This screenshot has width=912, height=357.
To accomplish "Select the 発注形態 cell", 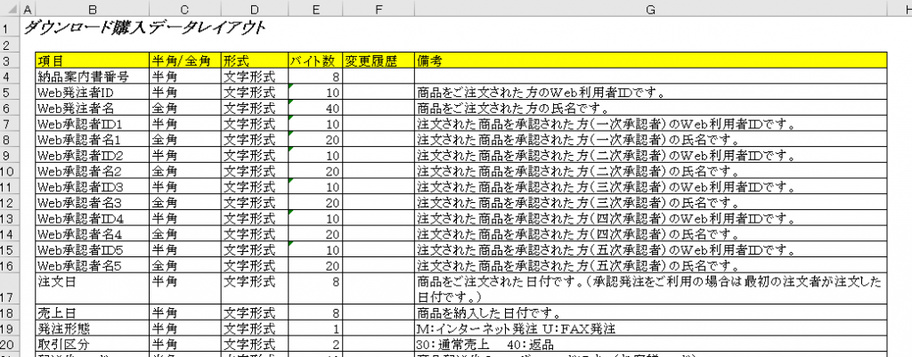I will 92,329.
